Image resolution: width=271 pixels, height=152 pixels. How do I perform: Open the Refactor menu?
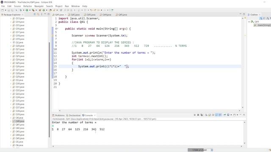tap(28, 6)
